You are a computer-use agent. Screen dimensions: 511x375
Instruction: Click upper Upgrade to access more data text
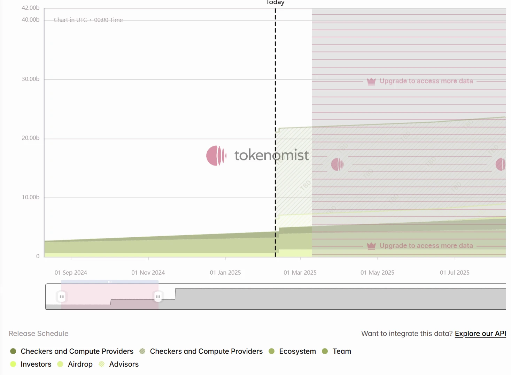pos(426,81)
